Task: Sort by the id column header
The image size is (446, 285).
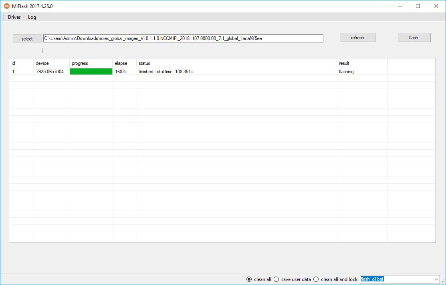Action: click(x=22, y=63)
